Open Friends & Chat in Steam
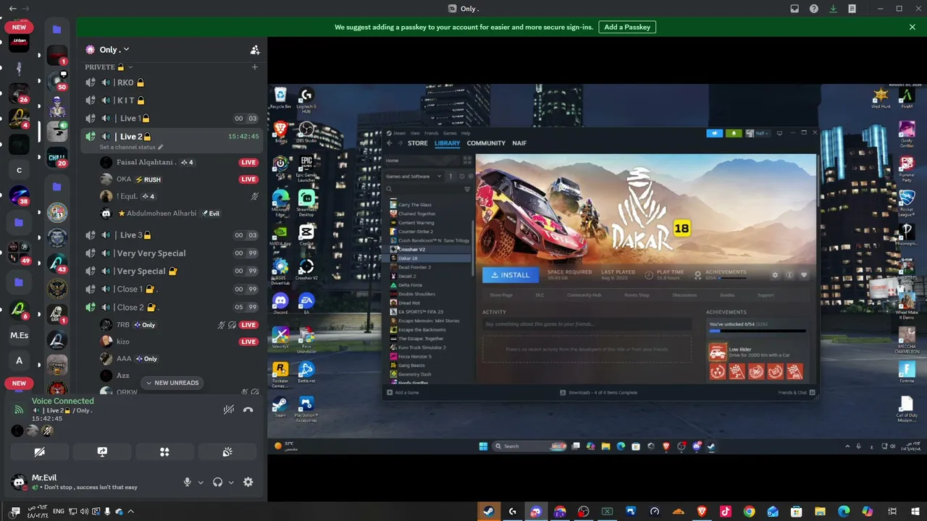Image resolution: width=927 pixels, height=521 pixels. [x=796, y=392]
